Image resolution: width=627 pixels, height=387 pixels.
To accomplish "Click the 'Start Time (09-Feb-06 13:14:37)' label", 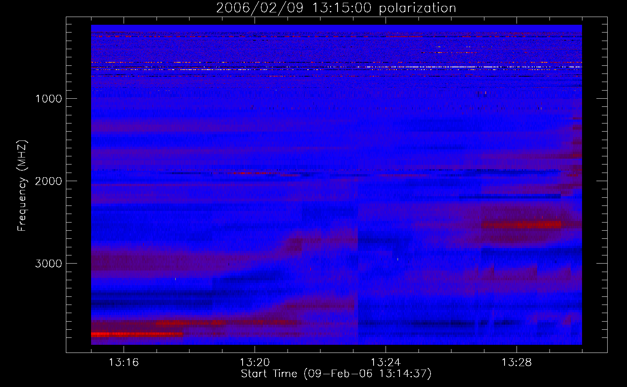I will (336, 374).
